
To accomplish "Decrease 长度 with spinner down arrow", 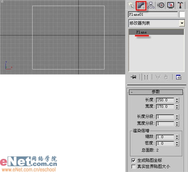I will point(177,101).
